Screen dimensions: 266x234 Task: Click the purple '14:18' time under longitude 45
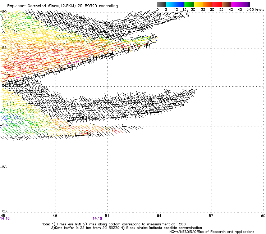5,219
